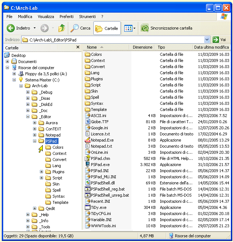Select the Google.ini file name
Screen dimensions: 233x242
click(x=99, y=128)
